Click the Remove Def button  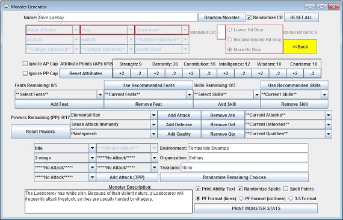click(223, 125)
